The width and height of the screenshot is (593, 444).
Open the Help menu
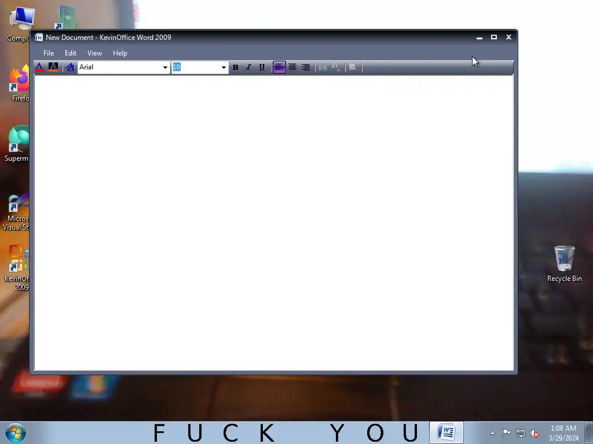click(x=120, y=53)
